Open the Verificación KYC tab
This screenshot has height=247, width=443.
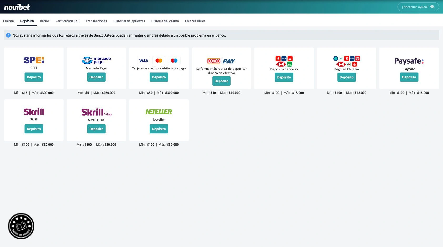(67, 21)
